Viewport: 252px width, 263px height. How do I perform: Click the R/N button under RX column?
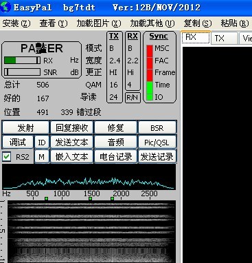pyautogui.click(x=133, y=97)
